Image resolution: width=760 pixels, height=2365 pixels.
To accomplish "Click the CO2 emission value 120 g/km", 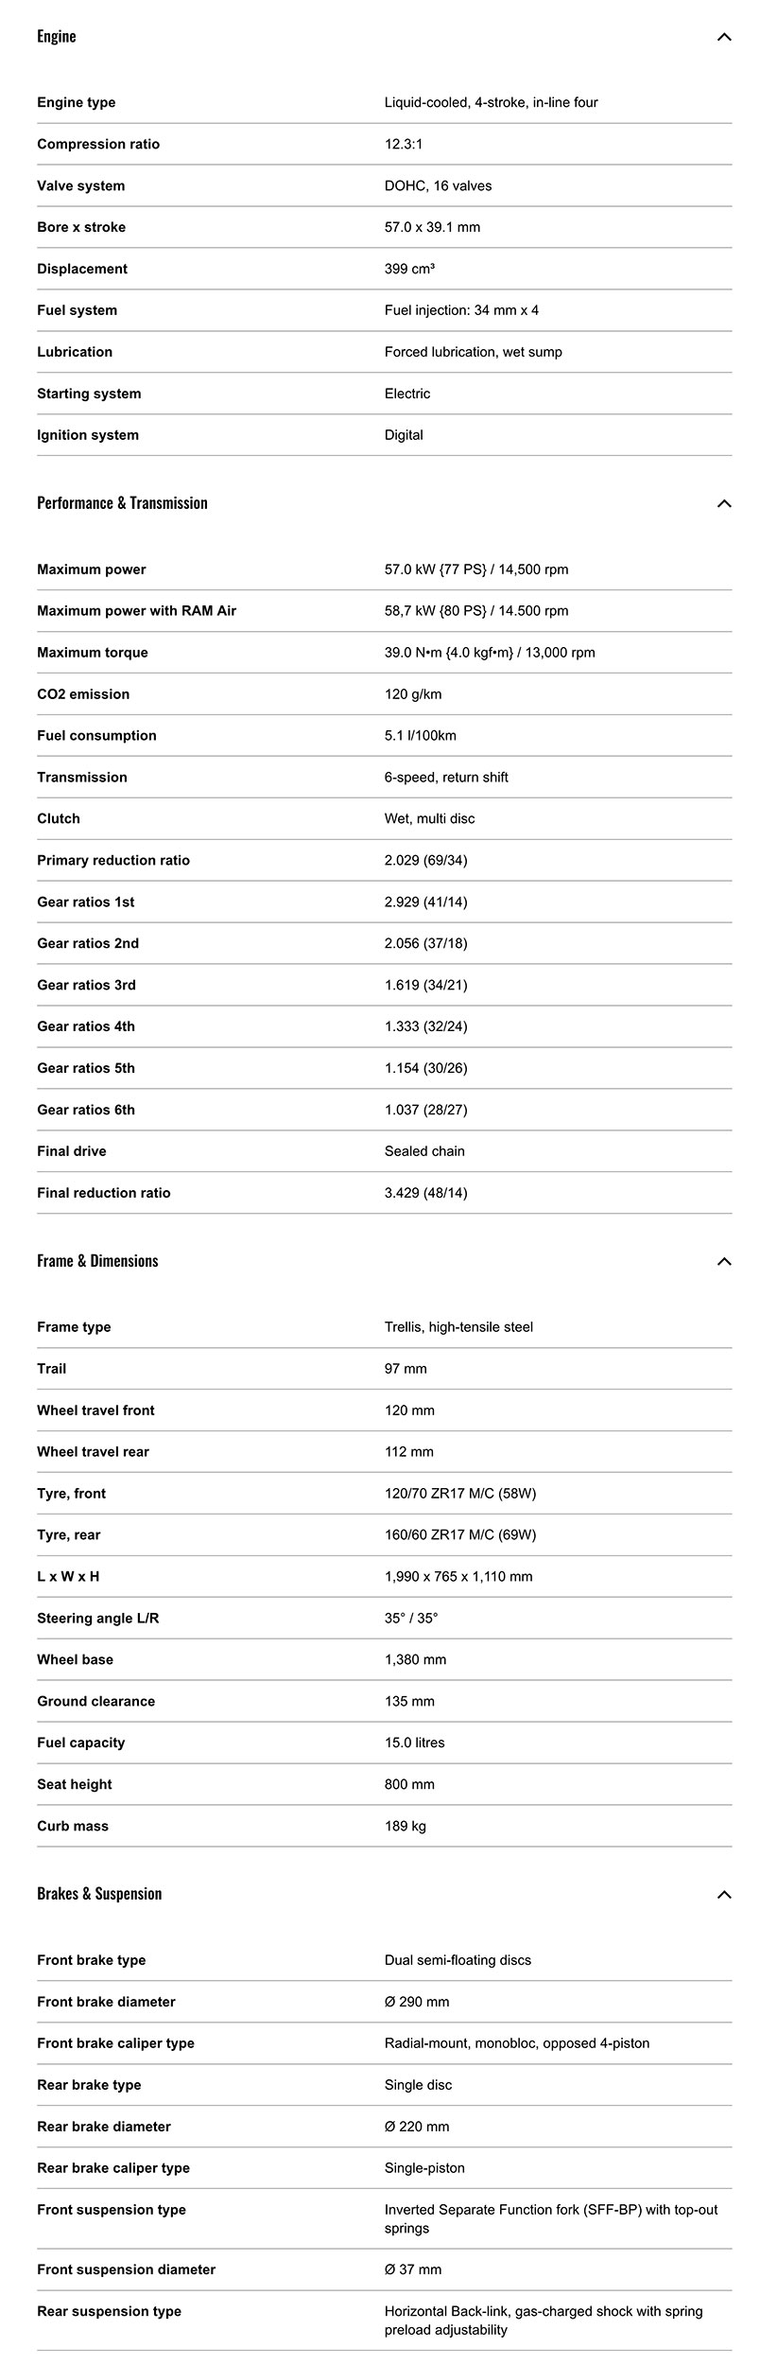I will pos(413,694).
